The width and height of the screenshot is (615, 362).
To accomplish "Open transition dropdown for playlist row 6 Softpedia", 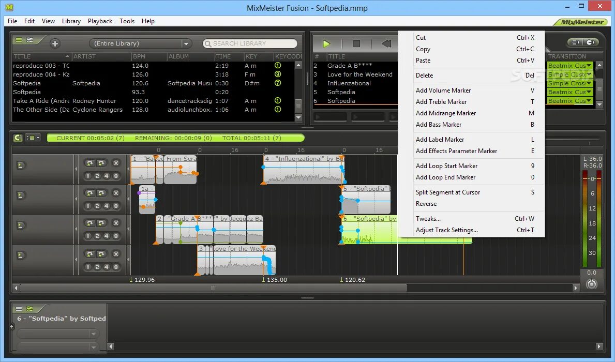I will tap(570, 101).
